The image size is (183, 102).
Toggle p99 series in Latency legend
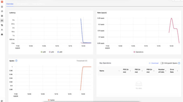[x=43, y=52]
